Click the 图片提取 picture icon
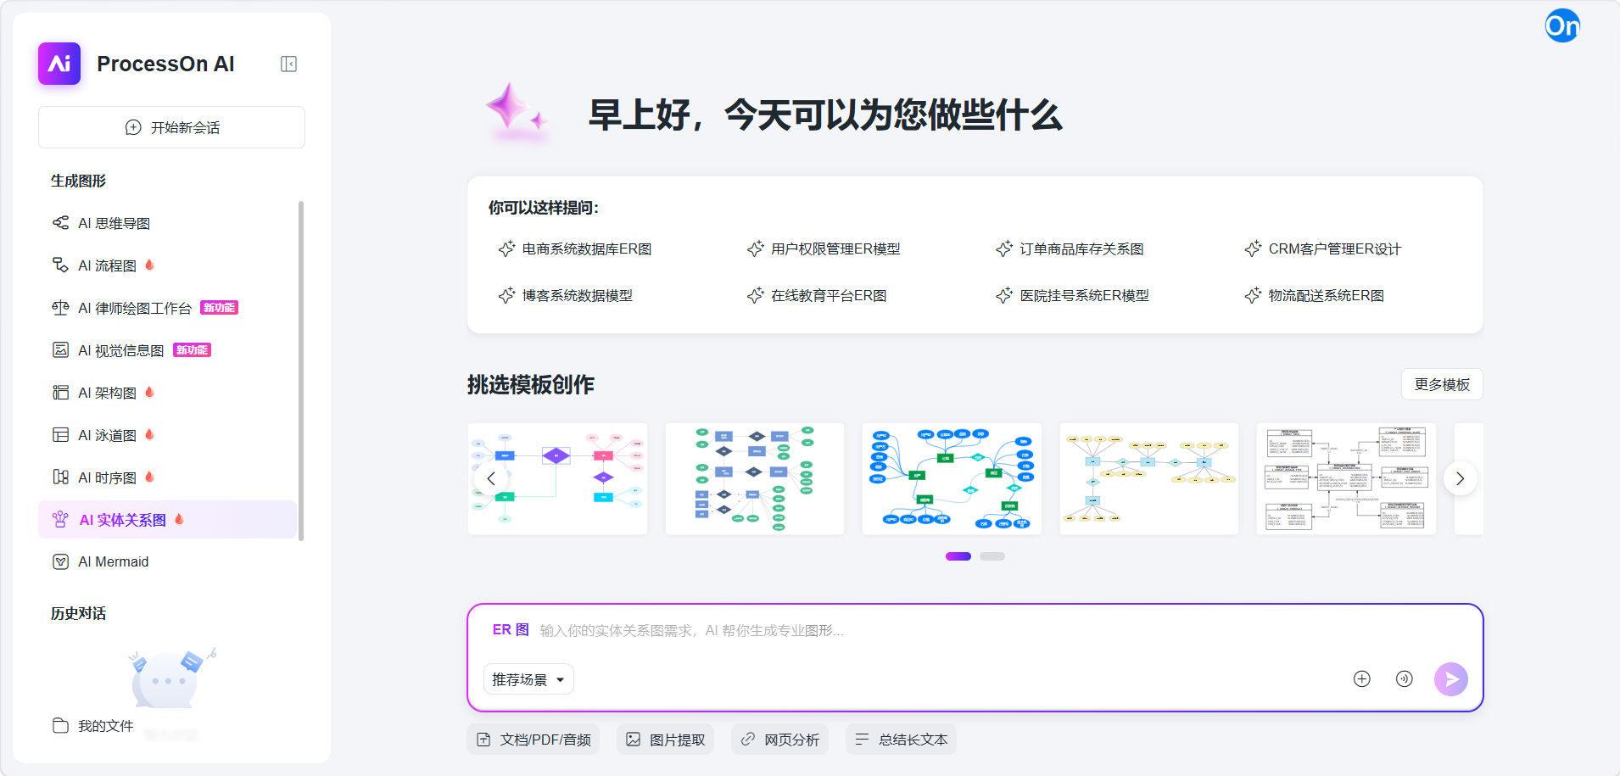1620x776 pixels. click(634, 740)
